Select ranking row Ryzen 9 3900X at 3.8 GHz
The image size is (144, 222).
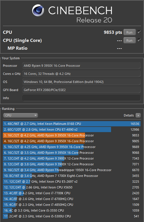[x=72, y=164]
